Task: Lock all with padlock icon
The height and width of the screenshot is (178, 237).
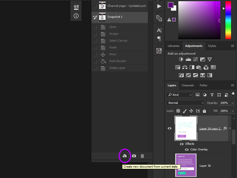Action: click(204, 111)
